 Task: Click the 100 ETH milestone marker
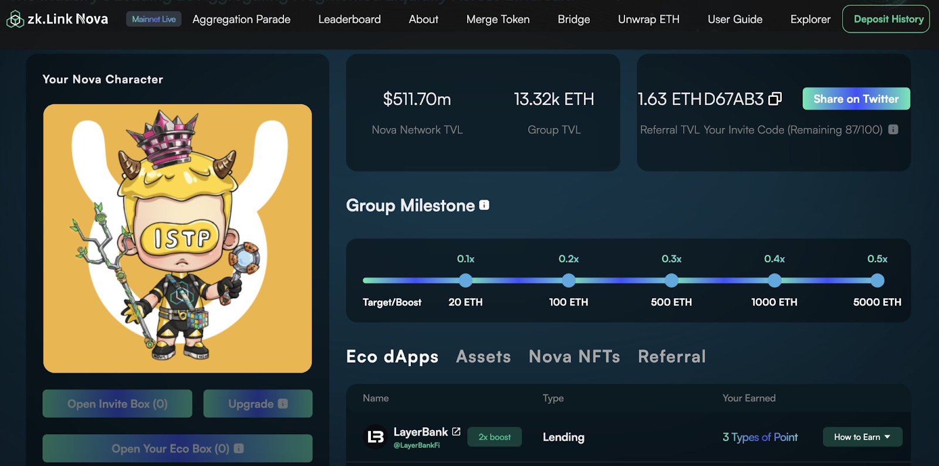pos(569,281)
